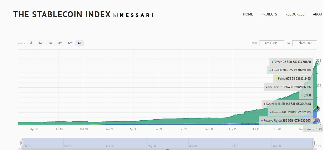The image size is (323, 150).
Task: Set chart zoom to 3m
Action: [x=60, y=43]
